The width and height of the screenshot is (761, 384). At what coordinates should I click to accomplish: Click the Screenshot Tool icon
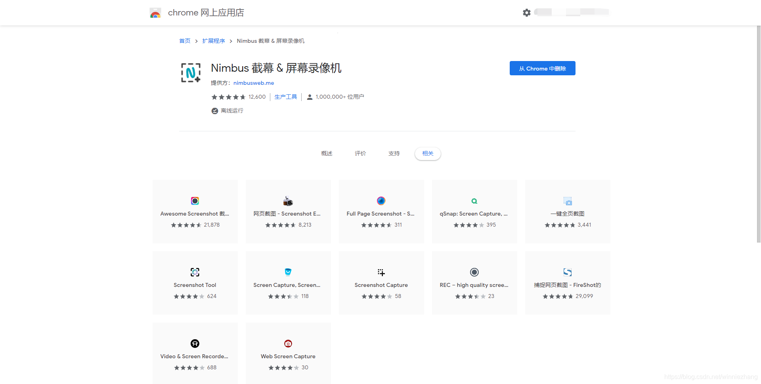point(195,272)
